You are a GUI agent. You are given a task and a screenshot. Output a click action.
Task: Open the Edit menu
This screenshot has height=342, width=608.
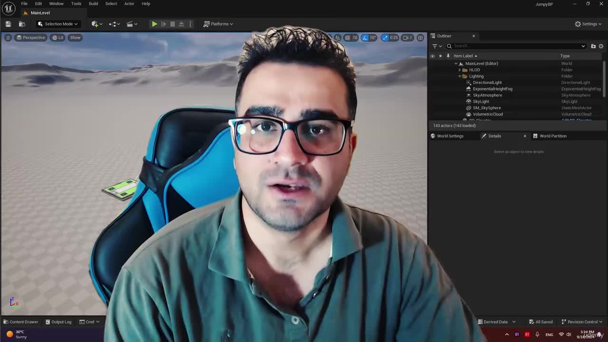(x=38, y=4)
